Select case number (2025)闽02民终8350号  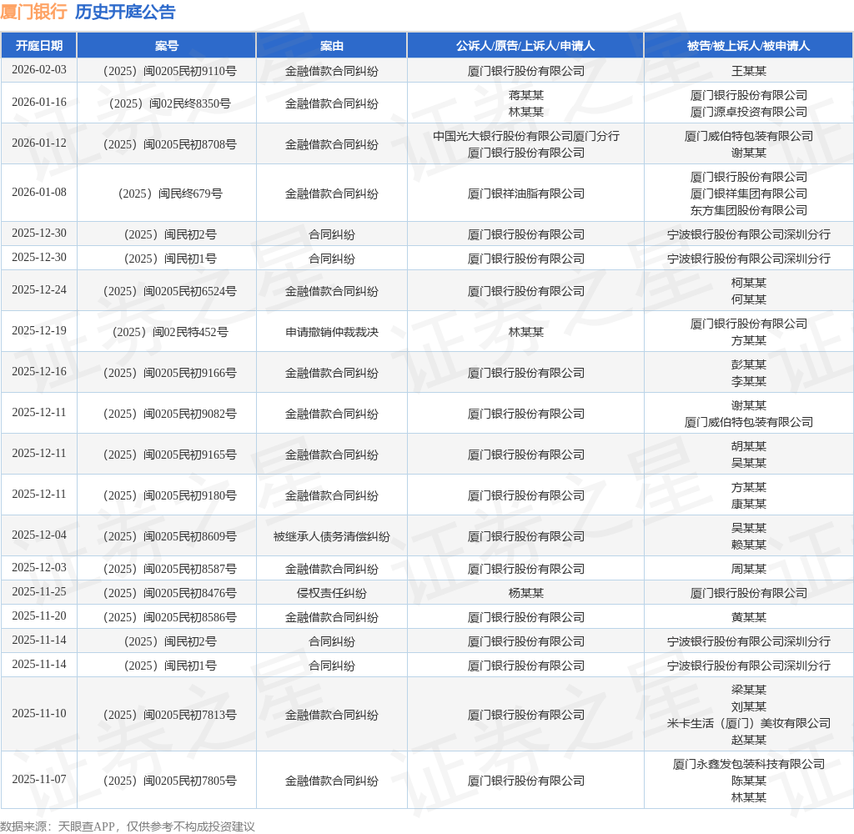coord(170,103)
